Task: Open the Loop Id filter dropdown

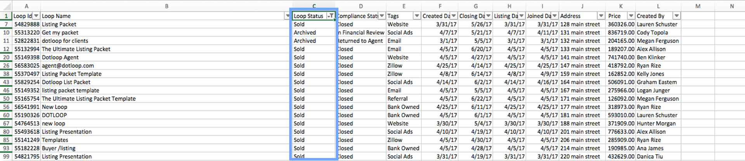Action: 36,16
